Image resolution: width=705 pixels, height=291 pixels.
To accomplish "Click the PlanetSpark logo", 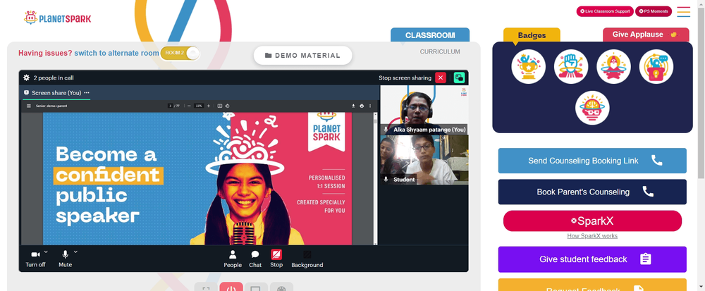I will [58, 18].
